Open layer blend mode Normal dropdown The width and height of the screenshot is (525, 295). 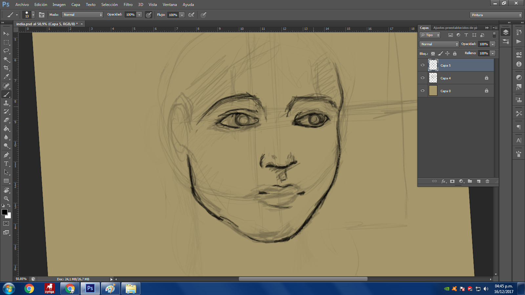(x=439, y=44)
